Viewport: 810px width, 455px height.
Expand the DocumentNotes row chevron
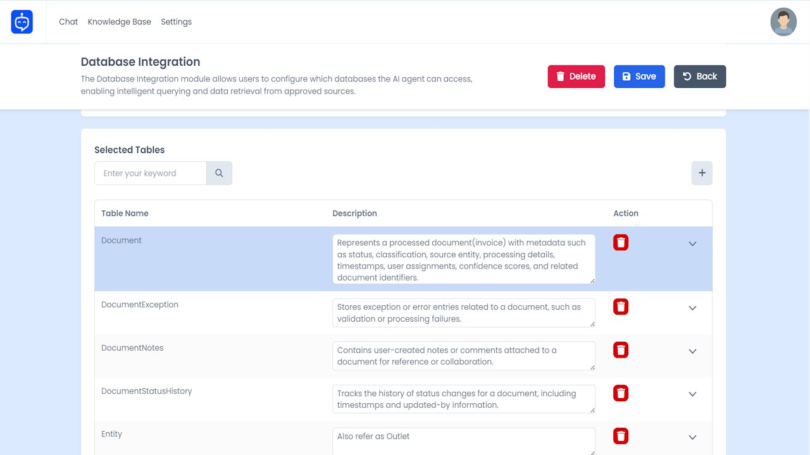(692, 351)
